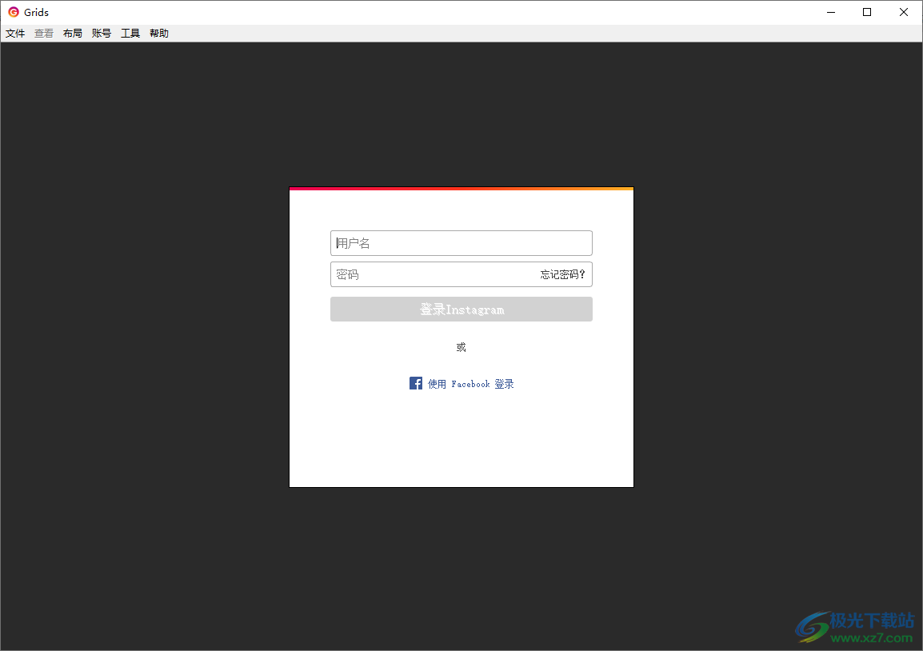Minimize the Grids window
The height and width of the screenshot is (651, 923).
coord(830,12)
